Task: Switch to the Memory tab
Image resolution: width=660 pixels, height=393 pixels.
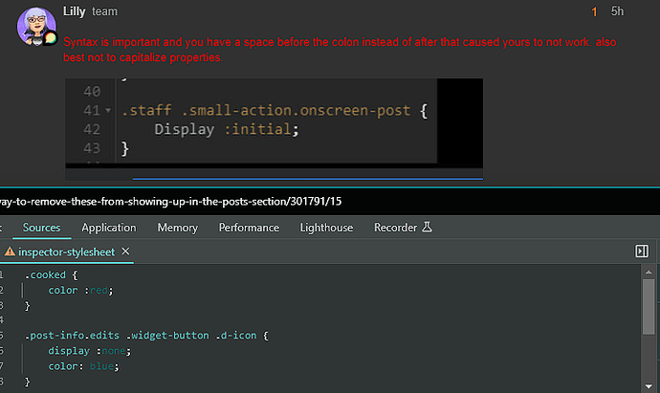Action: (178, 228)
